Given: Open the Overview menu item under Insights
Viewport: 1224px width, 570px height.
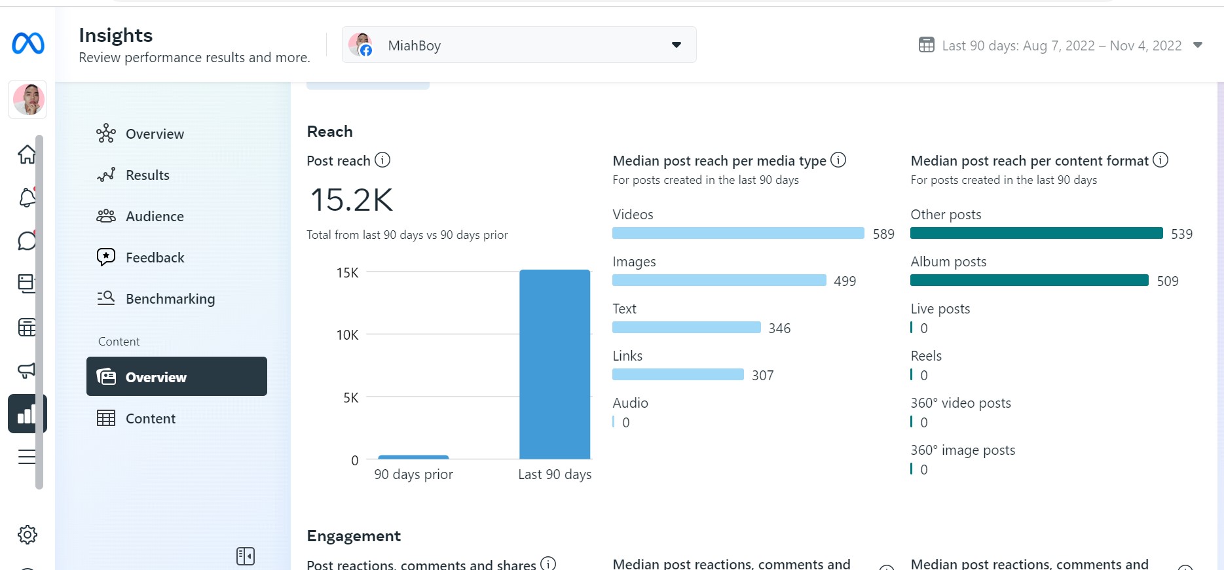Looking at the screenshot, I should [x=176, y=134].
